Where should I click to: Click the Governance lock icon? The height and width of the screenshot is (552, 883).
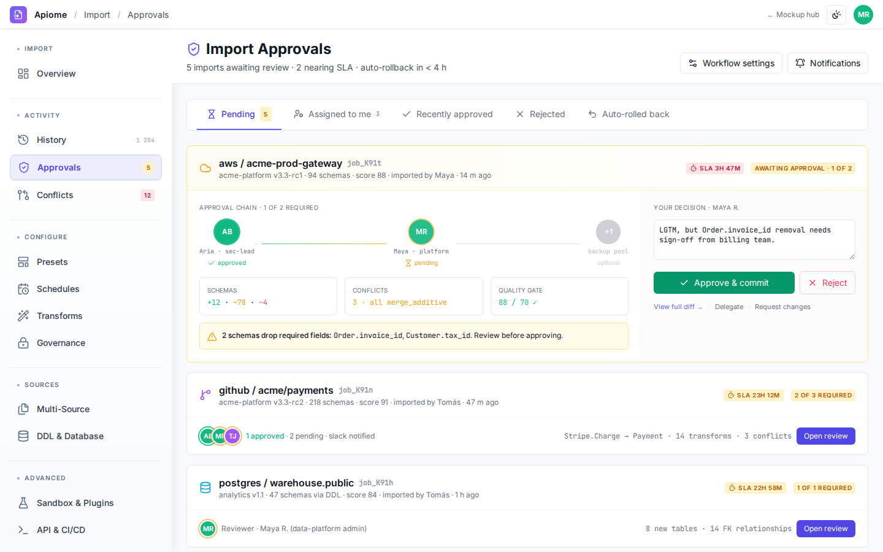pyautogui.click(x=23, y=343)
